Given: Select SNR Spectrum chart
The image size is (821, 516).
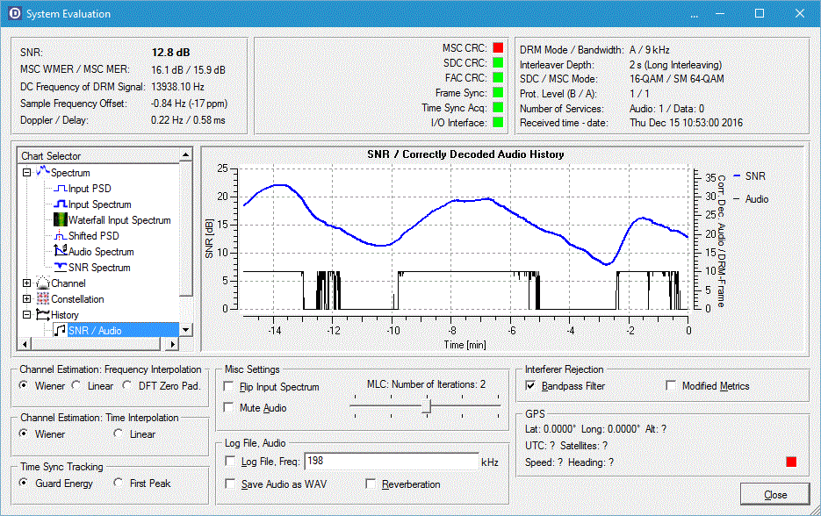Looking at the screenshot, I should point(99,268).
